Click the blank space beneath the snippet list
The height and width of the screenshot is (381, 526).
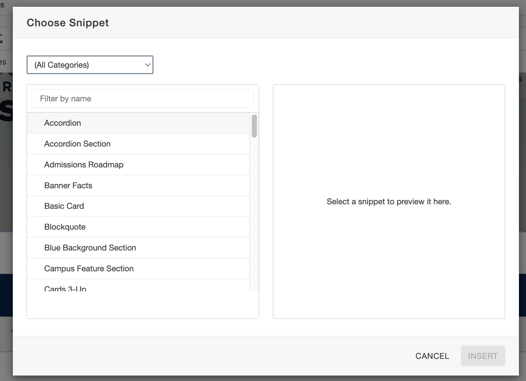[143, 305]
